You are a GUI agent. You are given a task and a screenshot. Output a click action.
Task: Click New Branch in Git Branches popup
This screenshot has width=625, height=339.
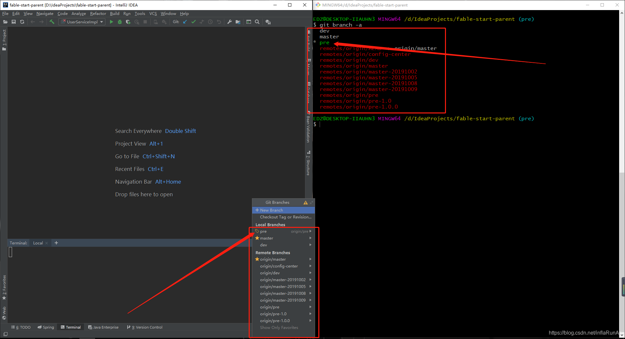coord(284,210)
